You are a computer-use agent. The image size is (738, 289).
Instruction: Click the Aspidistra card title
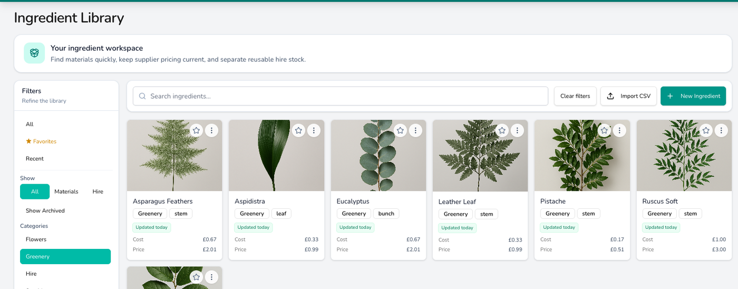tap(250, 201)
